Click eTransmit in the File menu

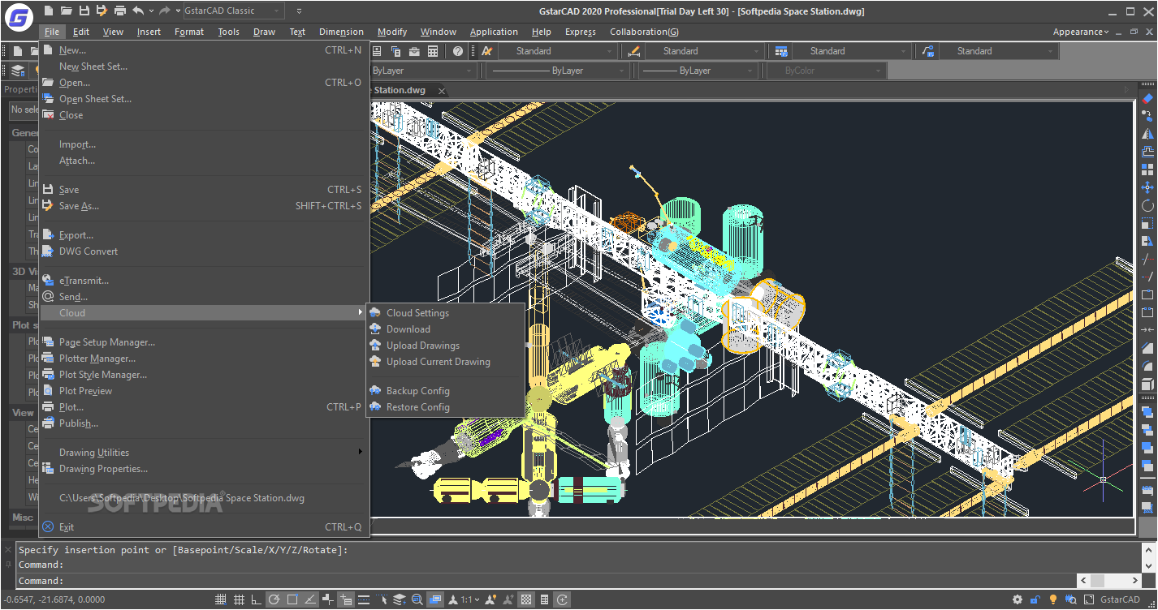pyautogui.click(x=204, y=281)
